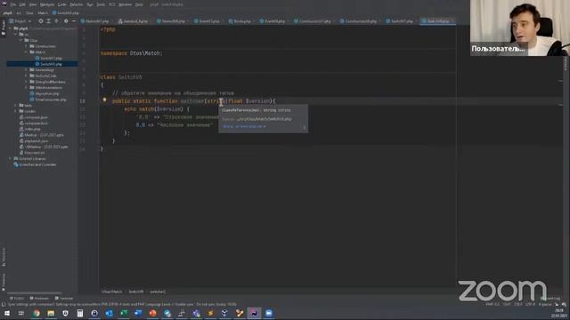
Task: Open the Terminal tool window tab
Action: click(64, 298)
